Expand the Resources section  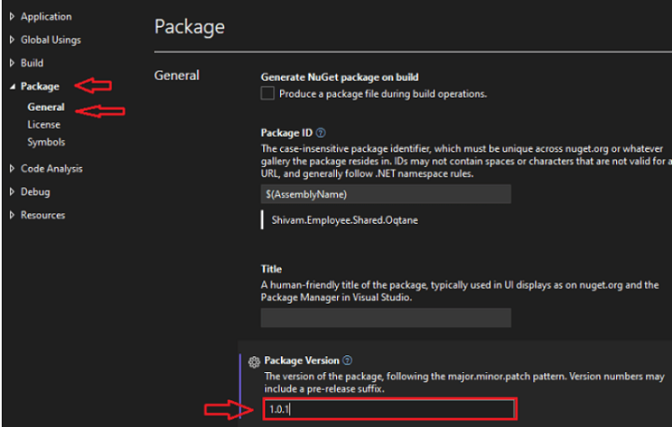[12, 215]
